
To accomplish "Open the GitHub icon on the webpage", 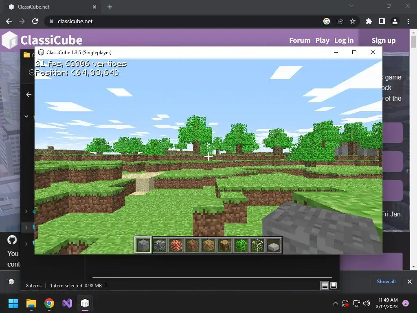I will click(12, 240).
